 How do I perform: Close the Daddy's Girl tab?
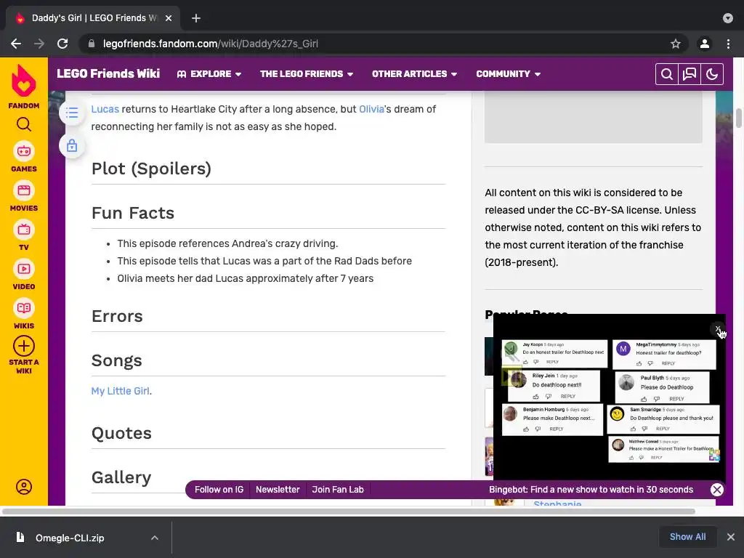click(x=169, y=18)
